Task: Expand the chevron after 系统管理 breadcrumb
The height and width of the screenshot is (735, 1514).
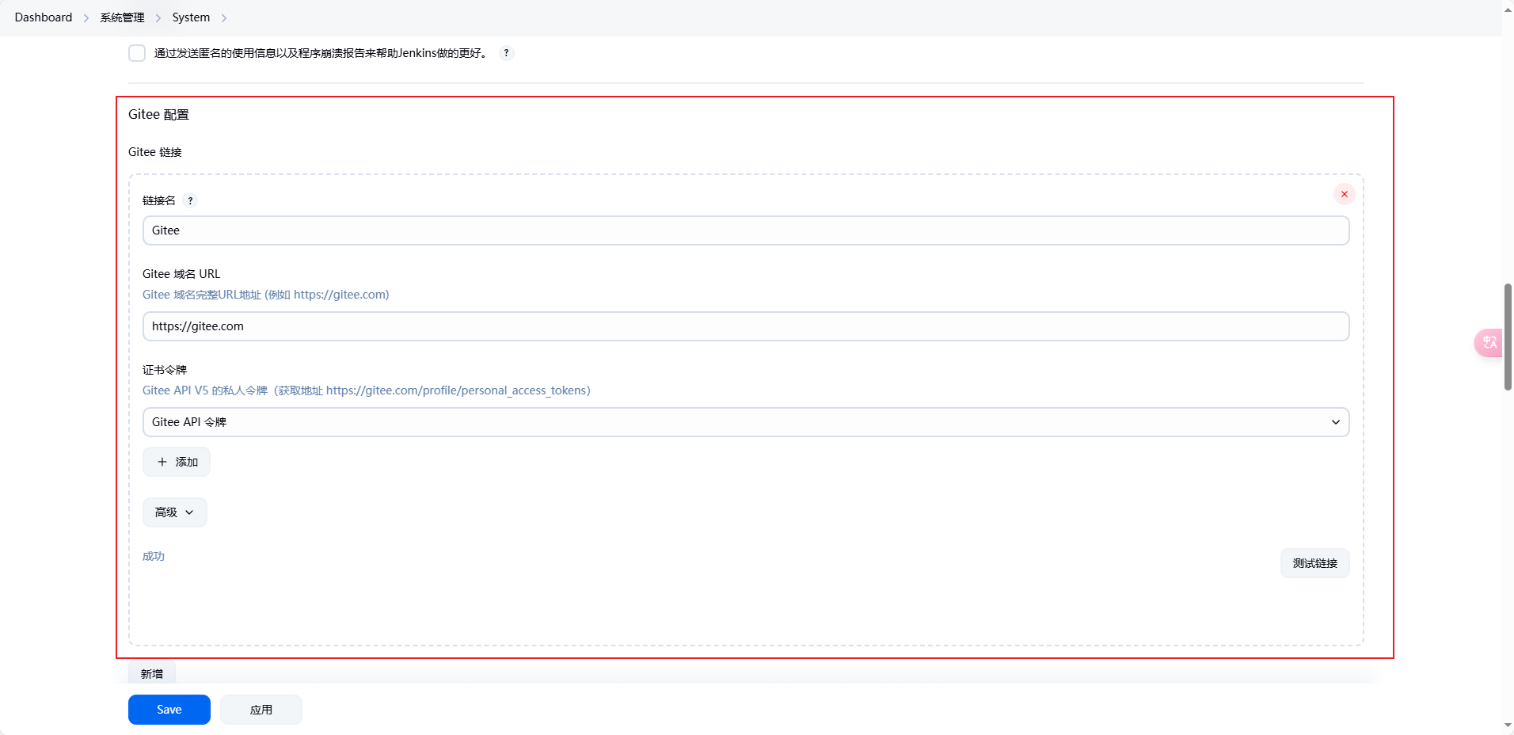Action: click(158, 18)
